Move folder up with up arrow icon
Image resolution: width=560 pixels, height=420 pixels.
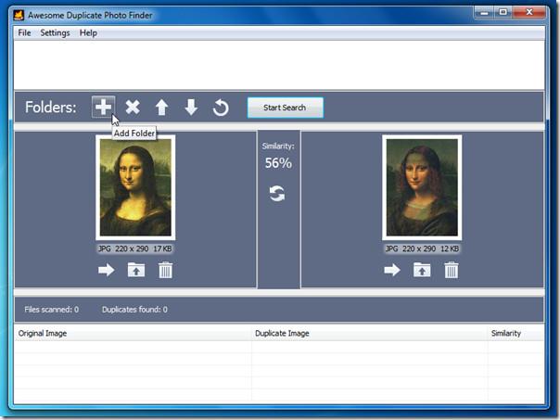[x=161, y=108]
